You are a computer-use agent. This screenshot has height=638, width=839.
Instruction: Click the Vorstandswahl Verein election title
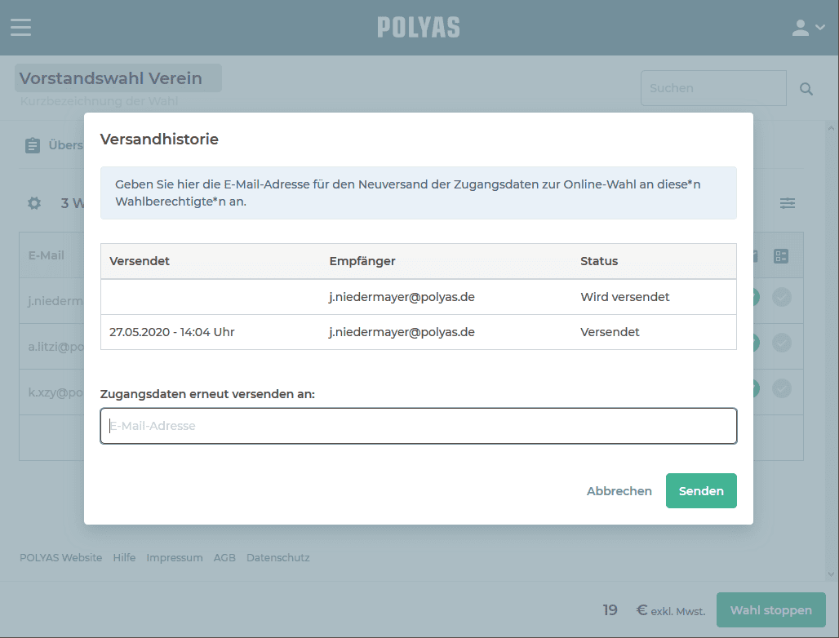tap(111, 78)
